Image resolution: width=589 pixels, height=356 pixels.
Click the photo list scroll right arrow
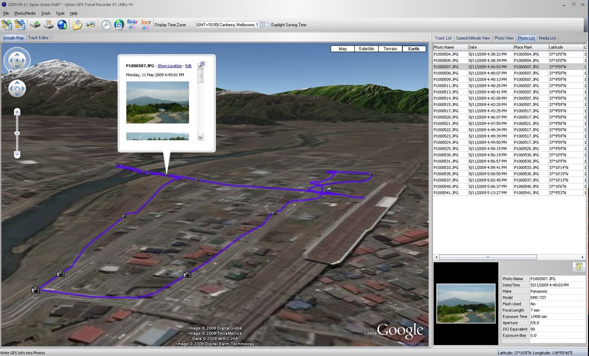tap(582, 257)
